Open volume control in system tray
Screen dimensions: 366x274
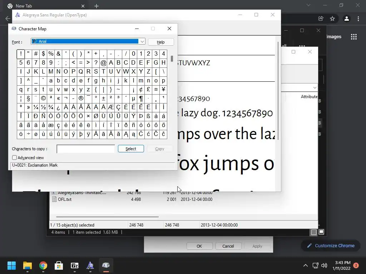point(324,265)
